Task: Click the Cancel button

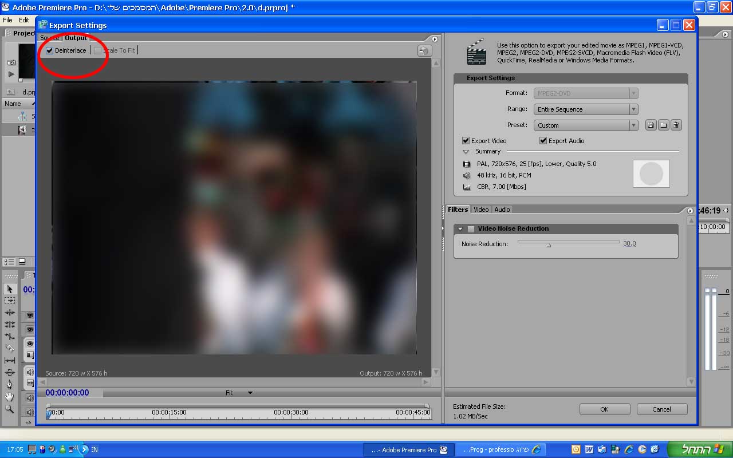Action: [x=661, y=409]
